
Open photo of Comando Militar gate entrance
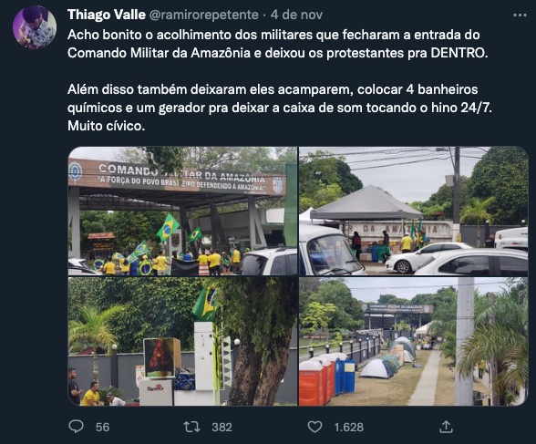click(x=182, y=212)
